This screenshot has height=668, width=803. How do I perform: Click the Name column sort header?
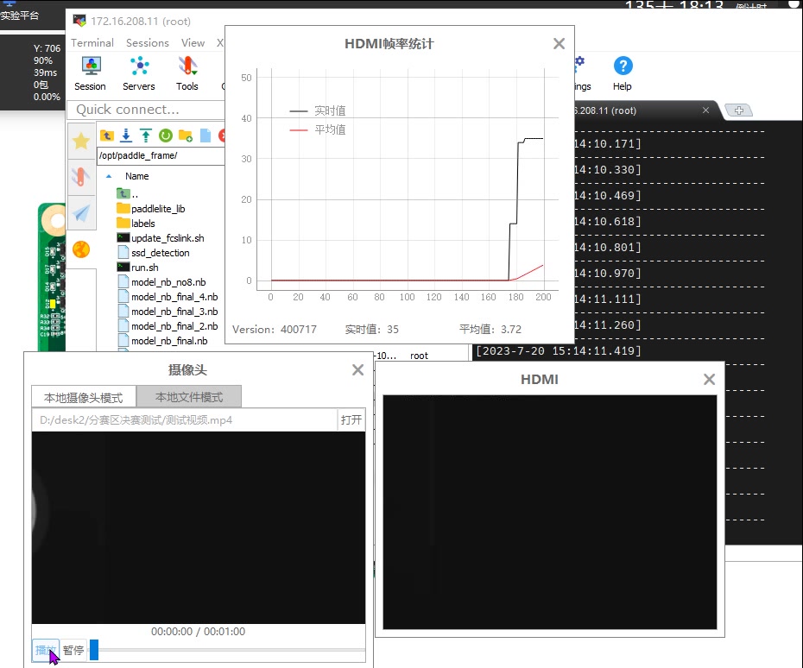pyautogui.click(x=136, y=176)
